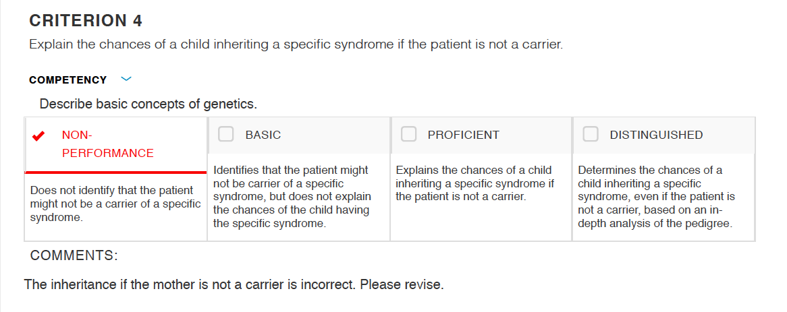Viewport: 787px width, 312px height.
Task: Click the red checkmark beside Non-Performance
Action: (38, 135)
